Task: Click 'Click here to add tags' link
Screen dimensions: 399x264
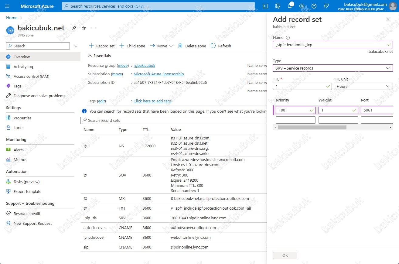Action: pos(152,101)
